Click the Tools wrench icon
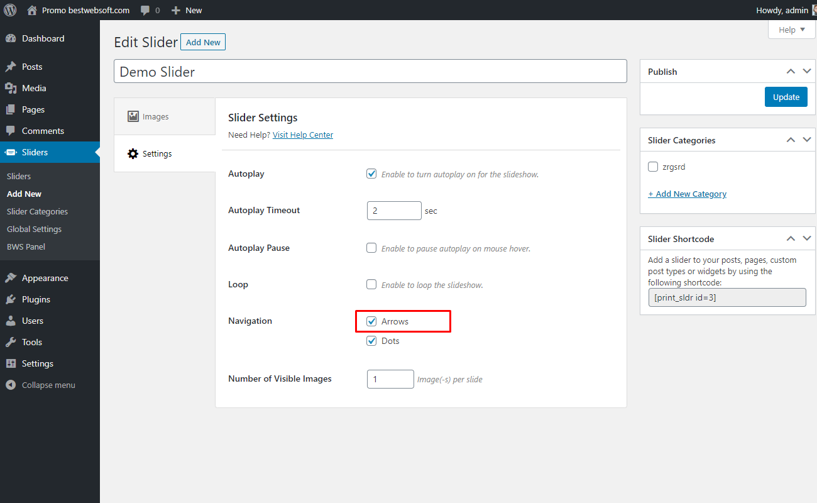 tap(11, 342)
